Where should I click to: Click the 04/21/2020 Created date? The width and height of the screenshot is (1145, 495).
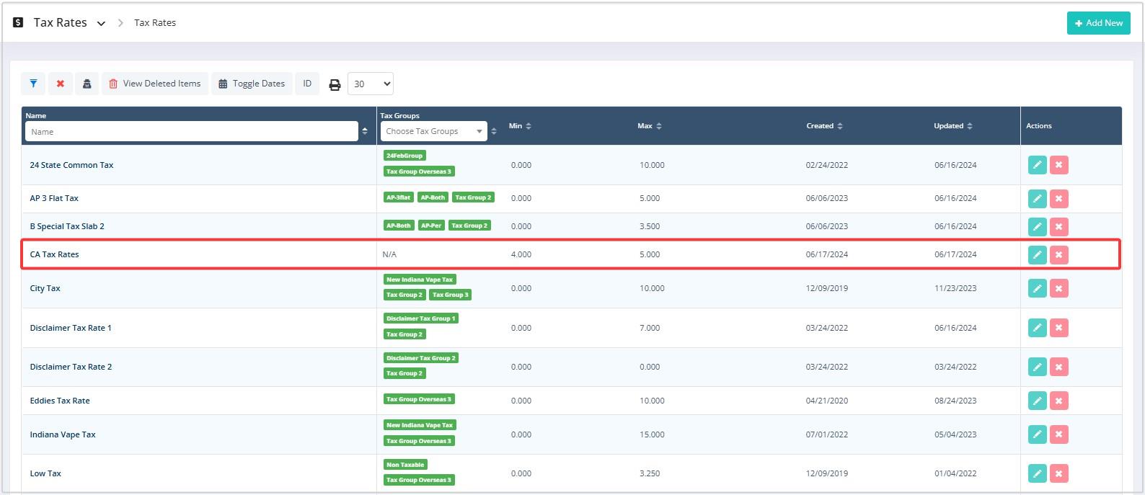tap(827, 401)
